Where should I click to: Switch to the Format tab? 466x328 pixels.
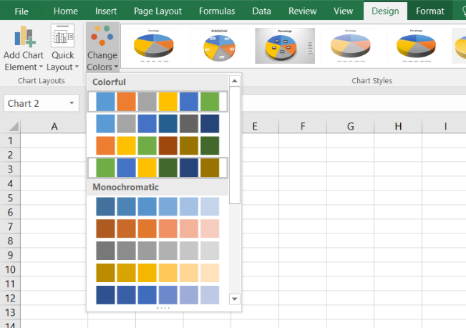[429, 11]
